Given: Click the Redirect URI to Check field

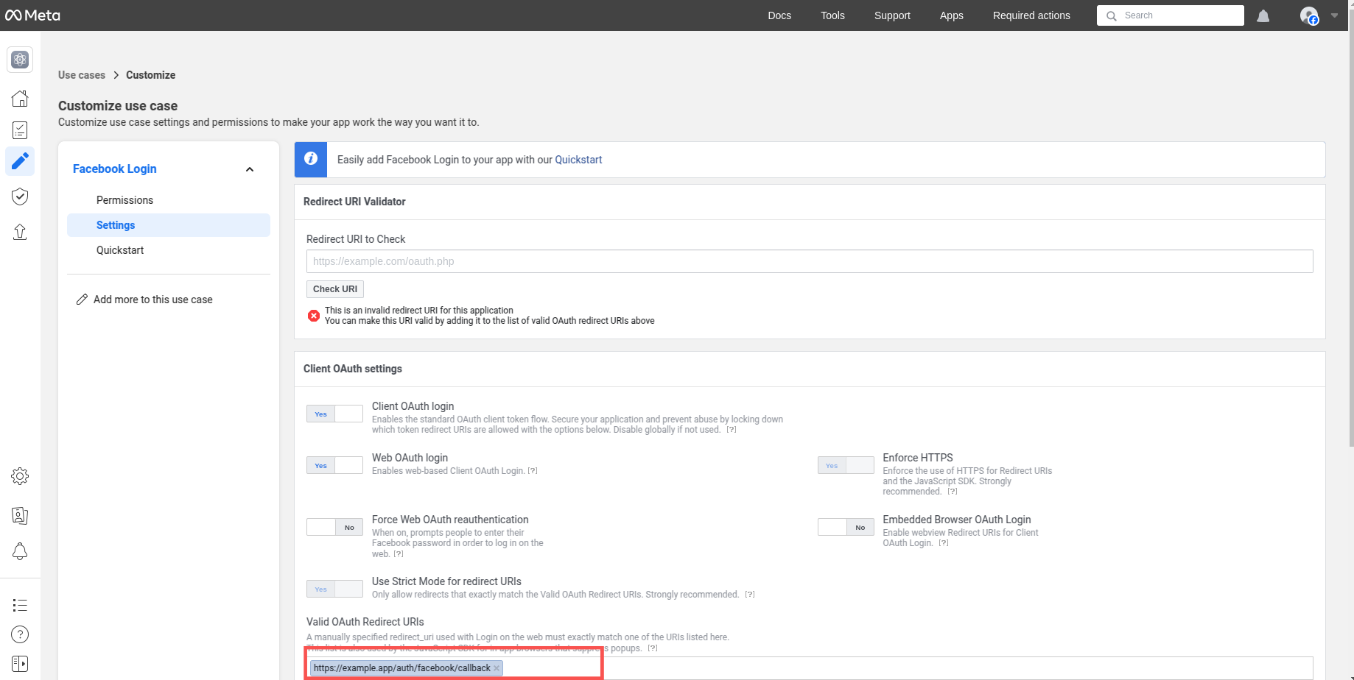Looking at the screenshot, I should tap(809, 261).
